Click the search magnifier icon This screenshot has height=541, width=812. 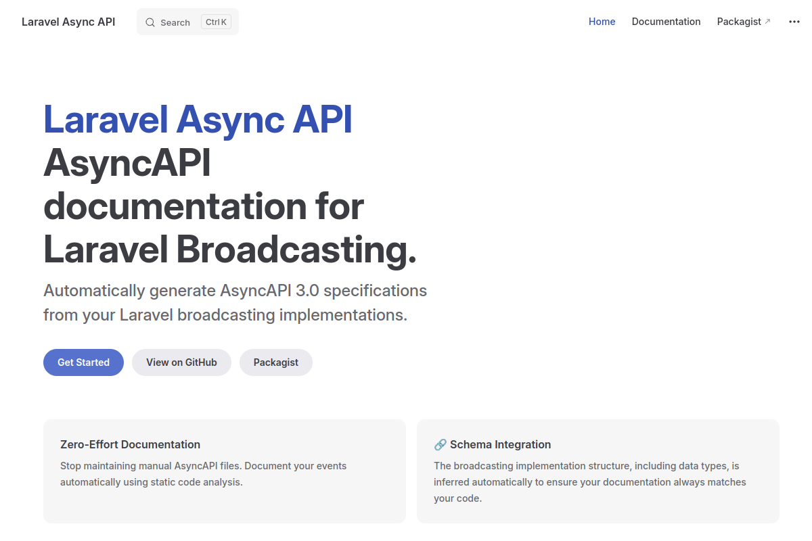(x=150, y=22)
